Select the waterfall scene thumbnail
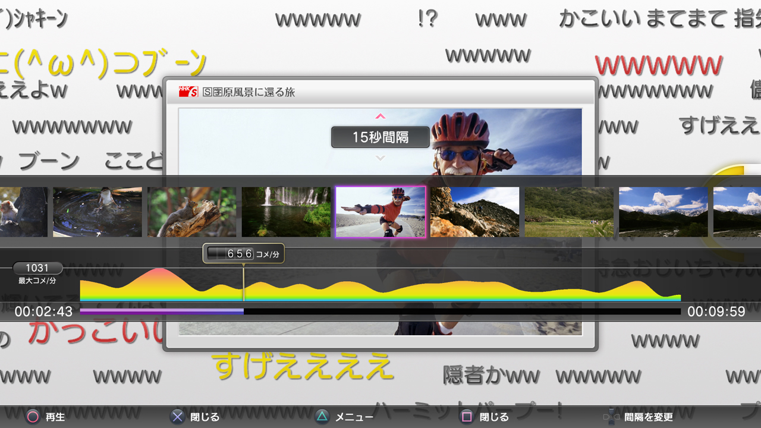 point(286,212)
